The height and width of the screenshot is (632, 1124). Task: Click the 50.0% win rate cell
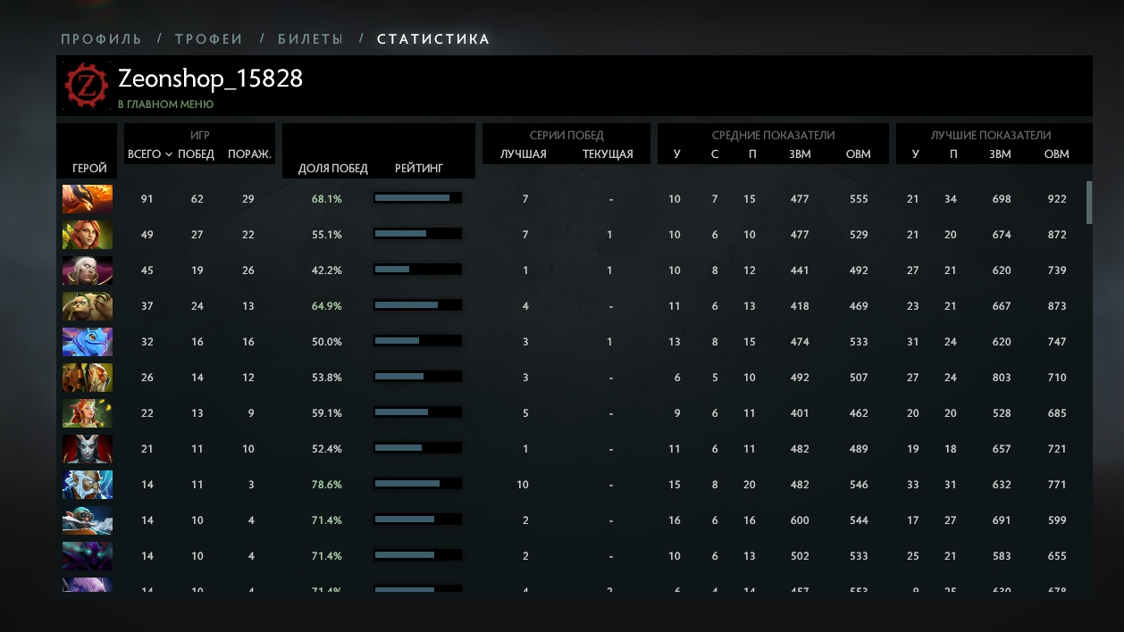coord(327,342)
